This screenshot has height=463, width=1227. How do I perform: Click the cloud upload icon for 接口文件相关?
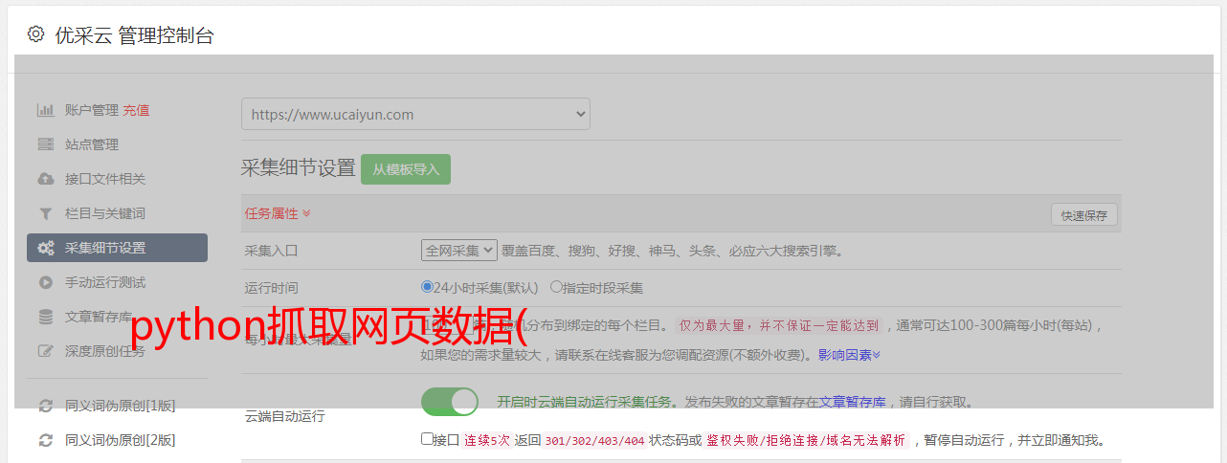[x=45, y=179]
